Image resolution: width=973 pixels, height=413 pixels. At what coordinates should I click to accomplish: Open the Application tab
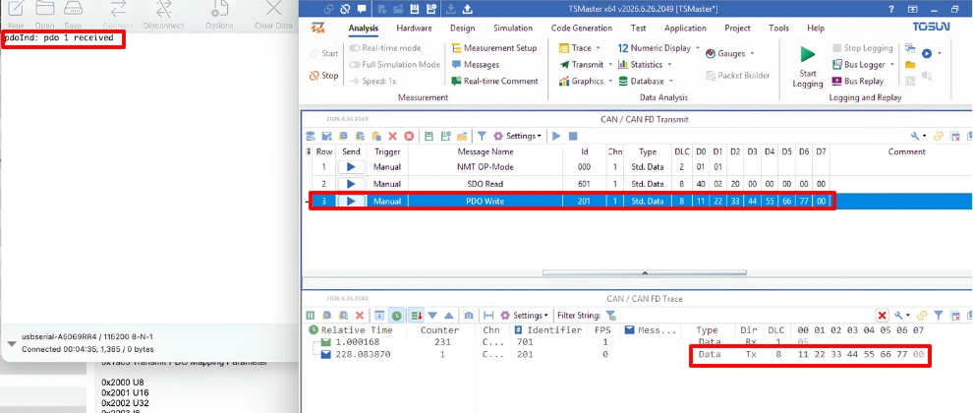tap(685, 28)
